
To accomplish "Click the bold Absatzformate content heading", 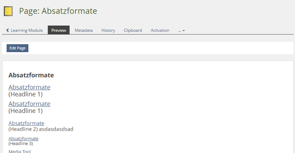I will [31, 75].
